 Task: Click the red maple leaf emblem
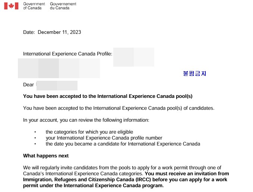pyautogui.click(x=11, y=6)
